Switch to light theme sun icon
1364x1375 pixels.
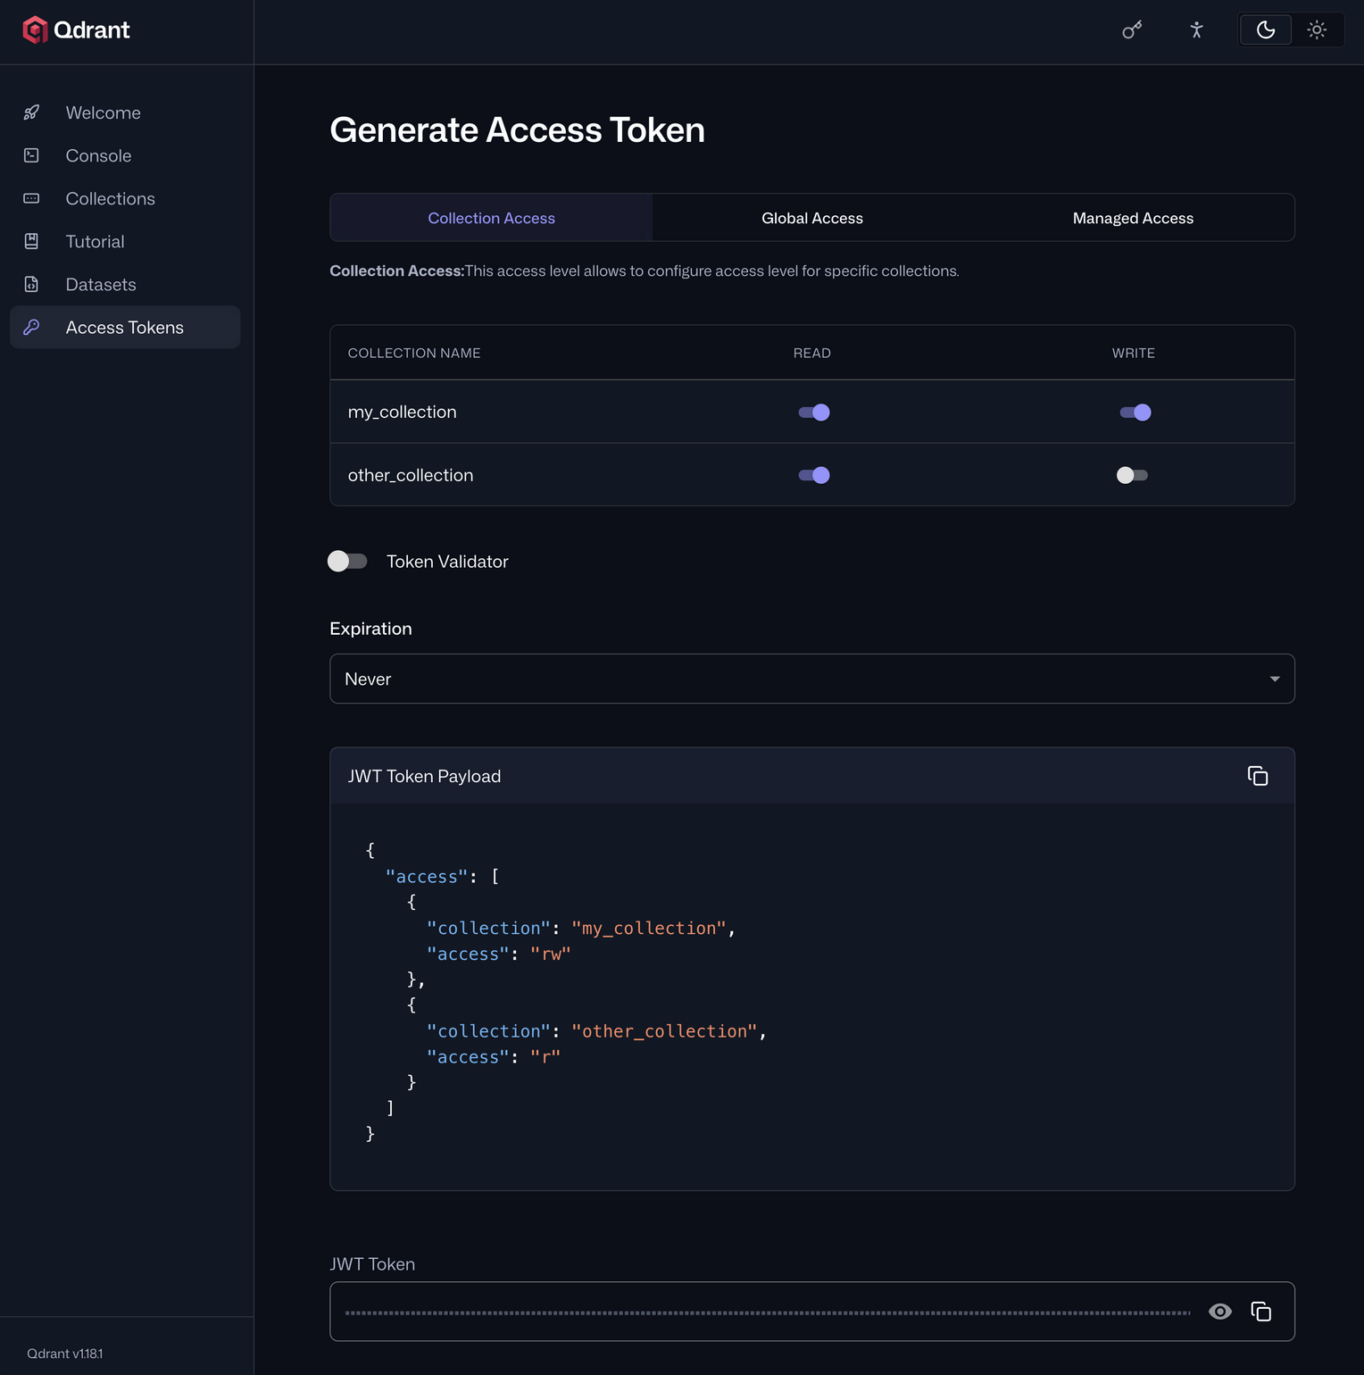pos(1317,30)
